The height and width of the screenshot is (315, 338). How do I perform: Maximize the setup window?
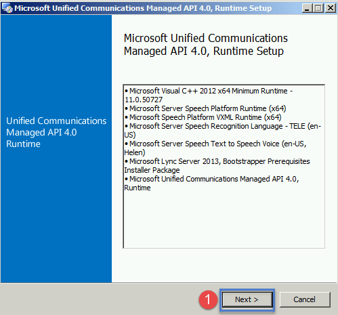click(318, 8)
